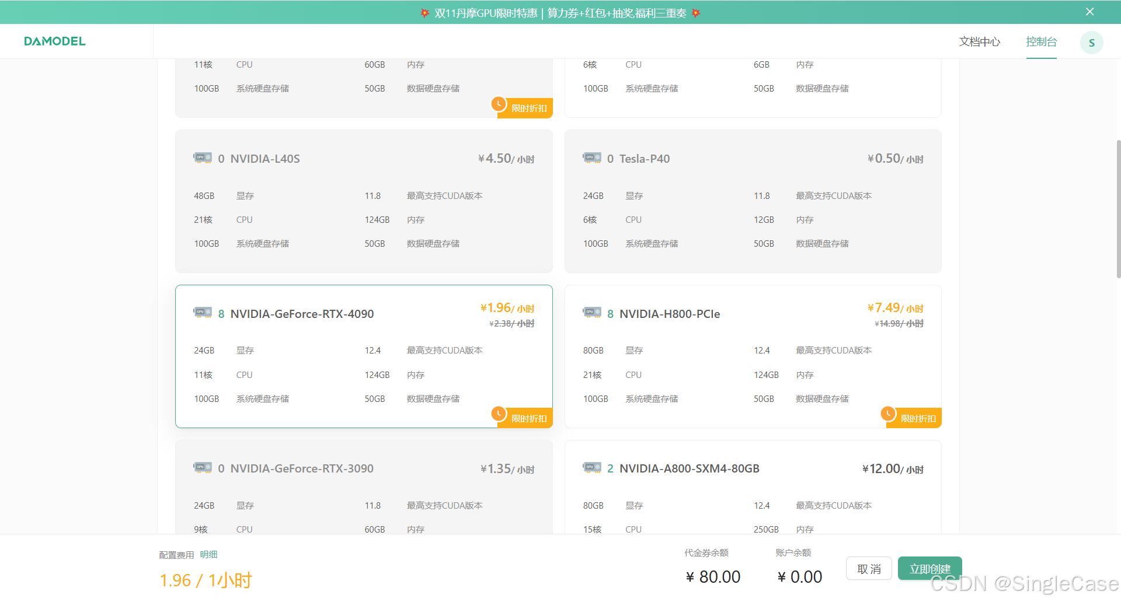
Task: Select NVIDIA-H800-PCIe card title
Action: [x=670, y=314]
